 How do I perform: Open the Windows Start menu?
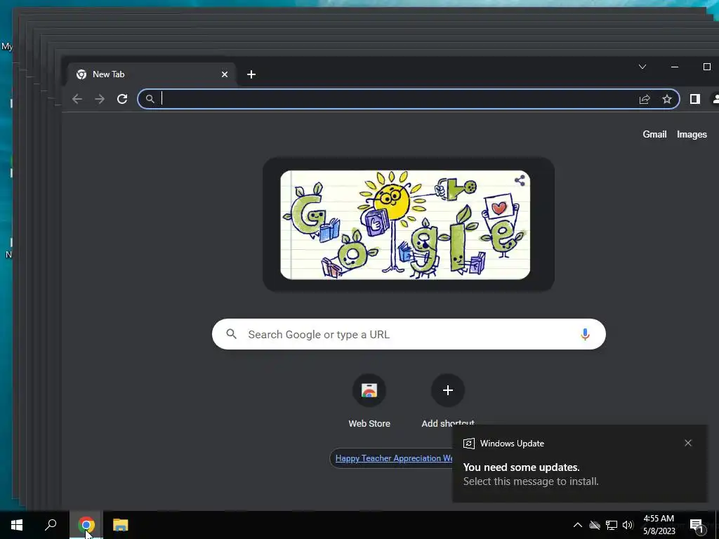(x=17, y=525)
